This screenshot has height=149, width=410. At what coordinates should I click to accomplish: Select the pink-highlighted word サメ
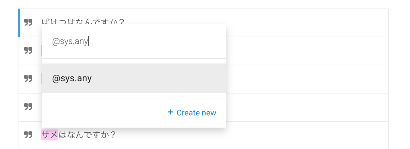50,135
